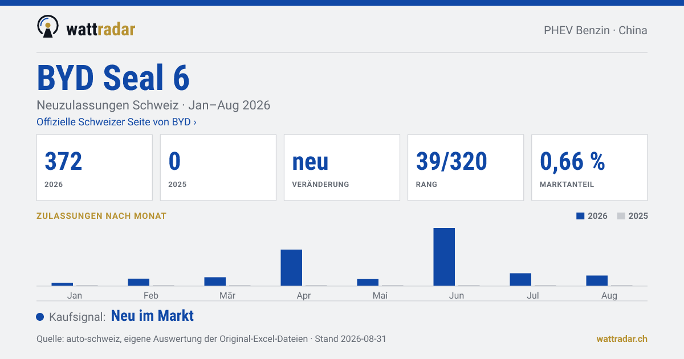Select the Veränderung 'neu' card
The height and width of the screenshot is (359, 684).
point(342,168)
